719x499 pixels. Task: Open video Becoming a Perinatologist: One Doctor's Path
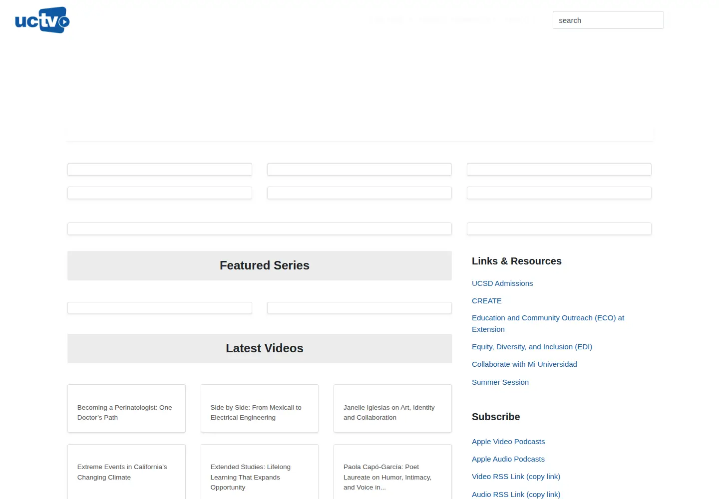[126, 409]
